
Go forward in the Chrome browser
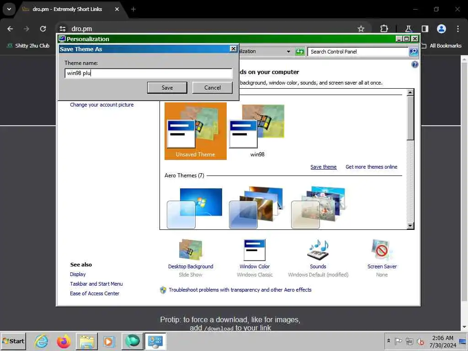[27, 29]
